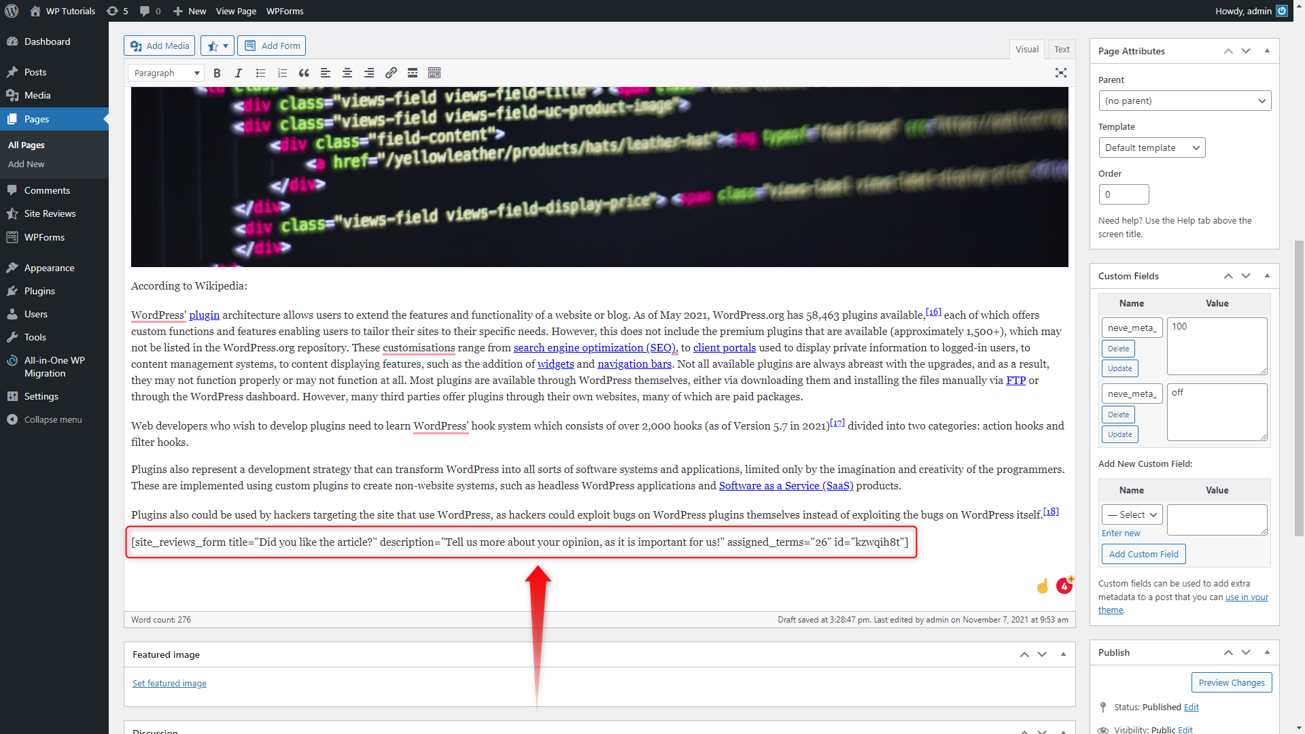
Task: Click the Italic formatting icon
Action: [237, 73]
